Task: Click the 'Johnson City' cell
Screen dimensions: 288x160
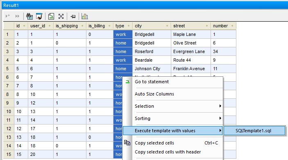Action: coord(152,69)
